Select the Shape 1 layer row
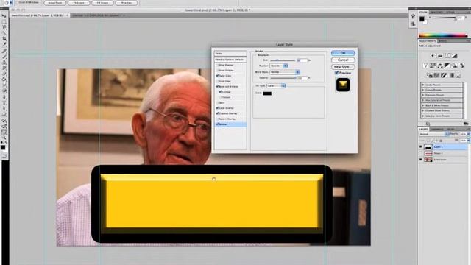This screenshot has width=471, height=265. click(x=443, y=153)
